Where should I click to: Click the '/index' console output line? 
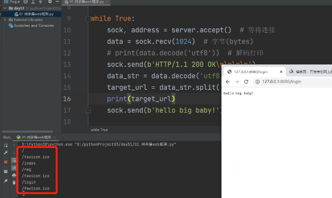(29, 163)
